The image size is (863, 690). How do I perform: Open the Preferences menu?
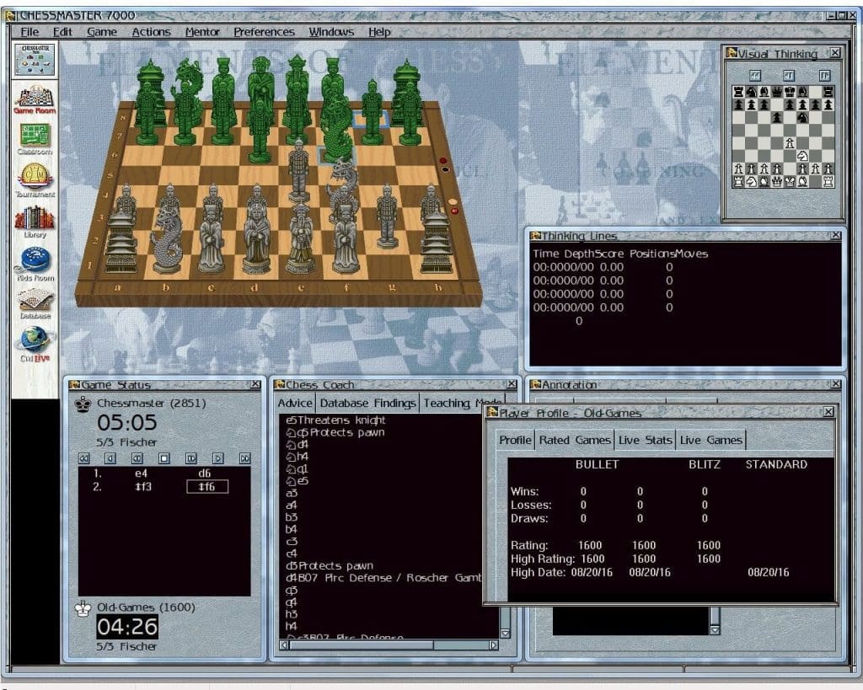coord(263,31)
